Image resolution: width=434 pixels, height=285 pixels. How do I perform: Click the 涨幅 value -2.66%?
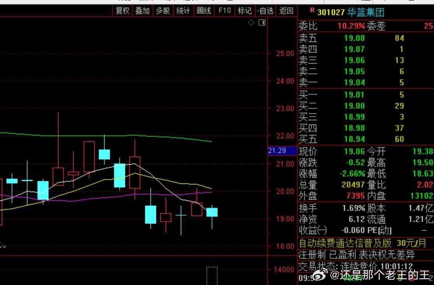[353, 174]
